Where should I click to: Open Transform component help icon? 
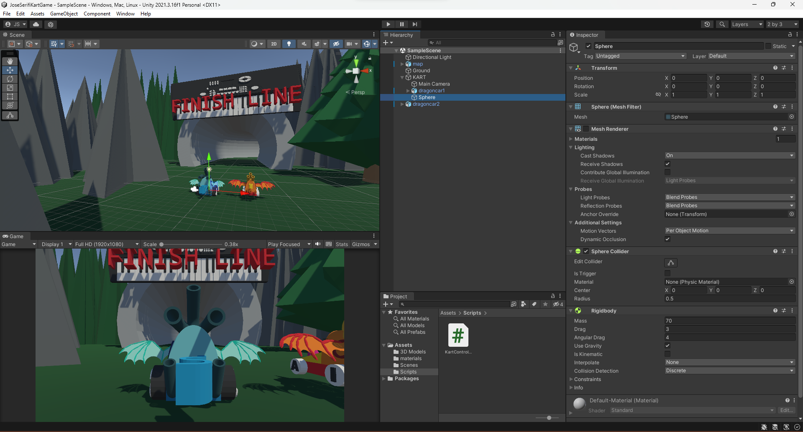(x=775, y=68)
